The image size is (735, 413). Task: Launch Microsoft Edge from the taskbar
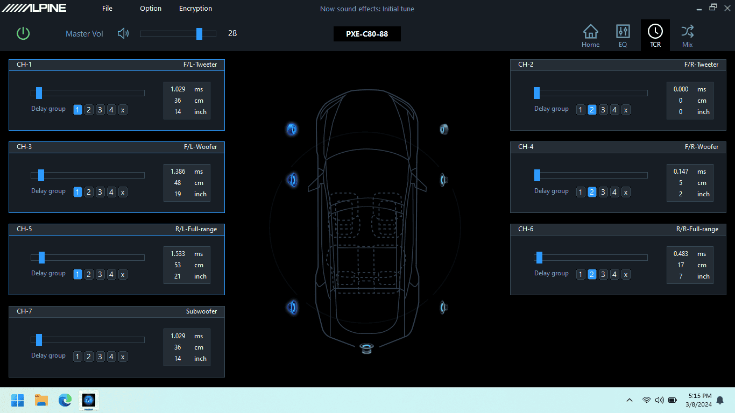point(65,400)
